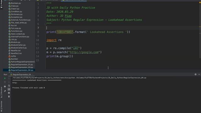Open ModuleCaller.py file

coord(18,45)
